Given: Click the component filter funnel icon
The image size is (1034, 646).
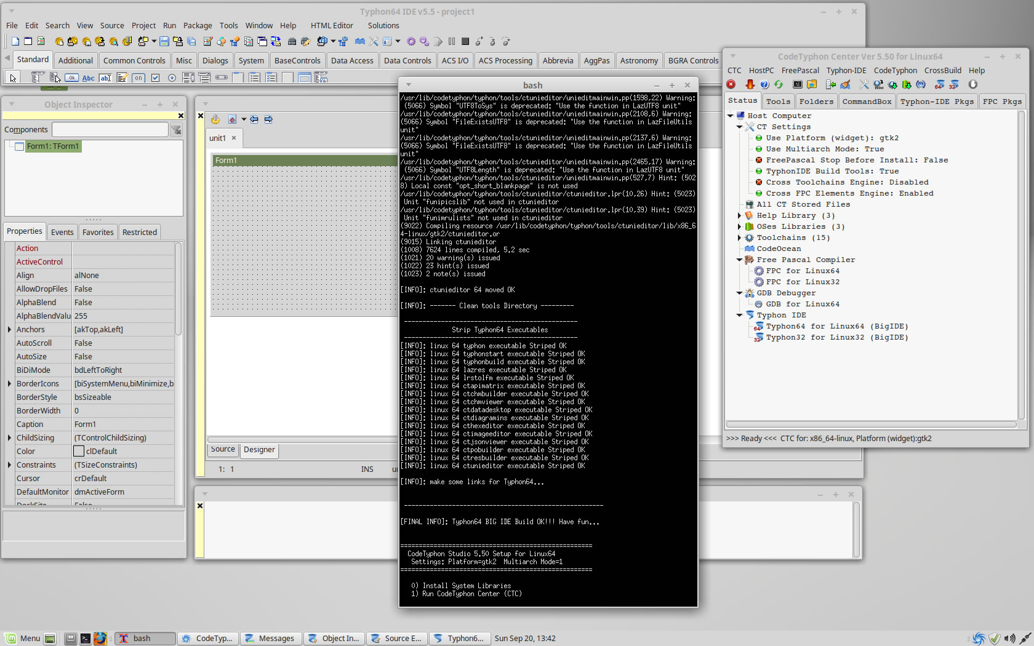Looking at the screenshot, I should (177, 130).
